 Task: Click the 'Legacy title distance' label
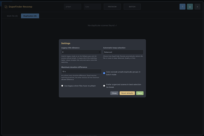click(x=70, y=48)
